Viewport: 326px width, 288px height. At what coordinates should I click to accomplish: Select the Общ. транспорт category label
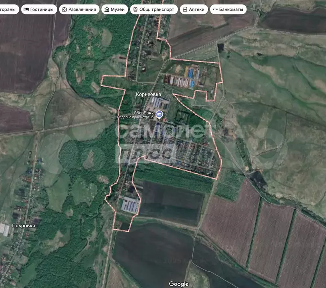pyautogui.click(x=157, y=9)
